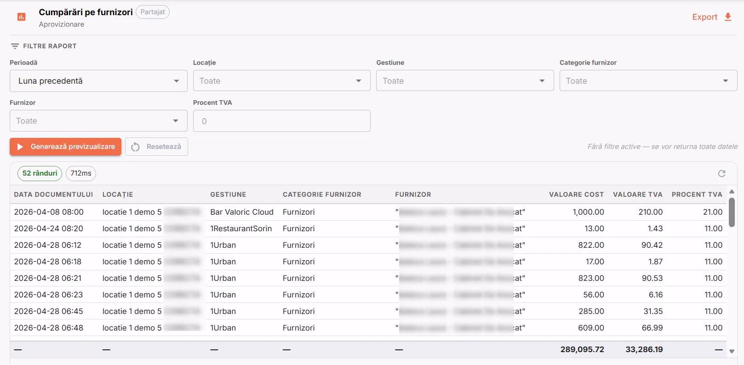The height and width of the screenshot is (365, 744).
Task: Click the total TVA 33,286.19
Action: coord(644,349)
